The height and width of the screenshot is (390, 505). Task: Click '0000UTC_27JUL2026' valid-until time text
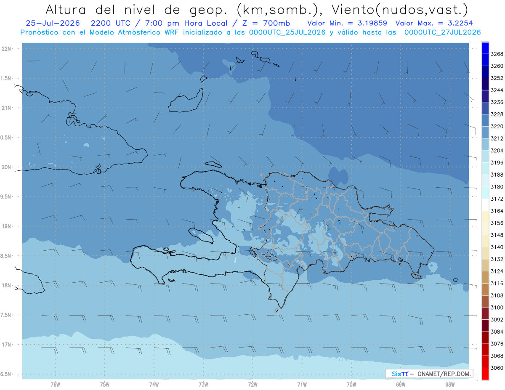443,32
